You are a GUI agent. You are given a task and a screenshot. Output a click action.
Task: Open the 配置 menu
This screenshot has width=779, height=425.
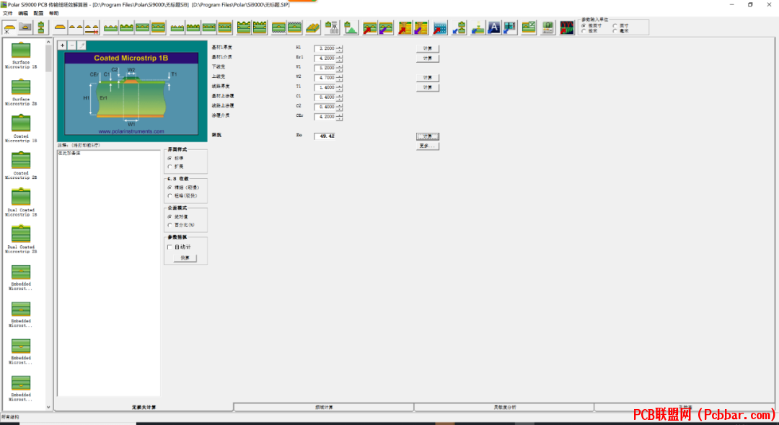pyautogui.click(x=38, y=14)
